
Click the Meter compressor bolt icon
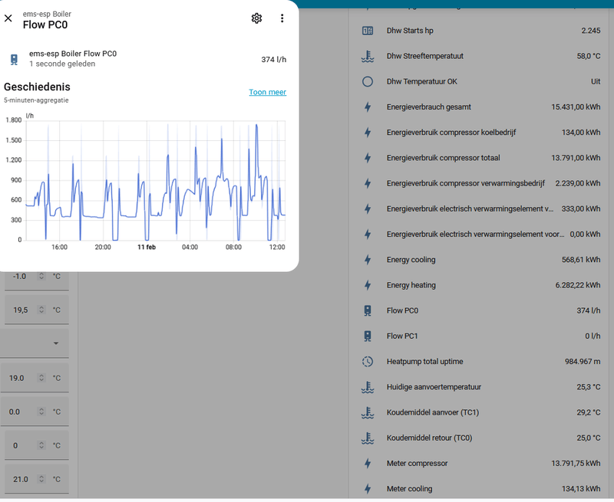pyautogui.click(x=368, y=463)
